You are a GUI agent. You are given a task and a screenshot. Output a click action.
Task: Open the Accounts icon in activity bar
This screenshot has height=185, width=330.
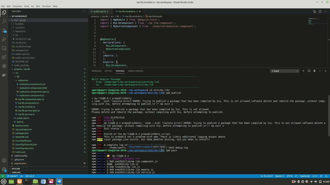pos(4,161)
